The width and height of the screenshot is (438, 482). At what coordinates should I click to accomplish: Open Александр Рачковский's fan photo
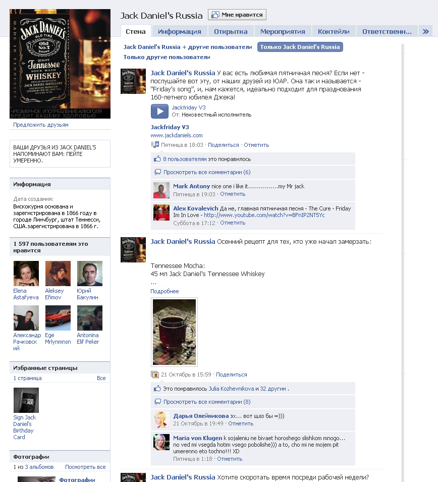pos(26,318)
